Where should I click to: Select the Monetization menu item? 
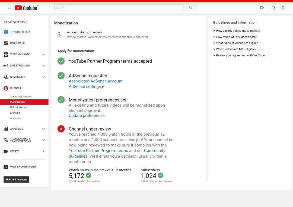click(24, 102)
